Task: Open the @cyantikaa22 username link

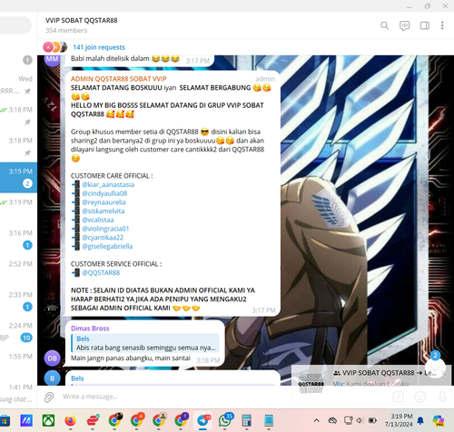Action: (x=103, y=238)
